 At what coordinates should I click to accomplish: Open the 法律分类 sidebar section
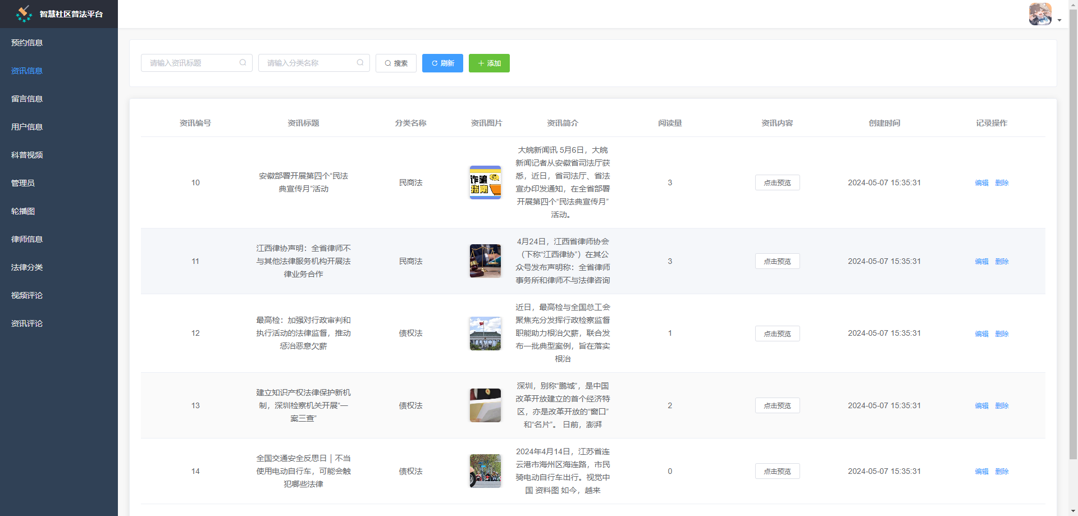(x=26, y=267)
